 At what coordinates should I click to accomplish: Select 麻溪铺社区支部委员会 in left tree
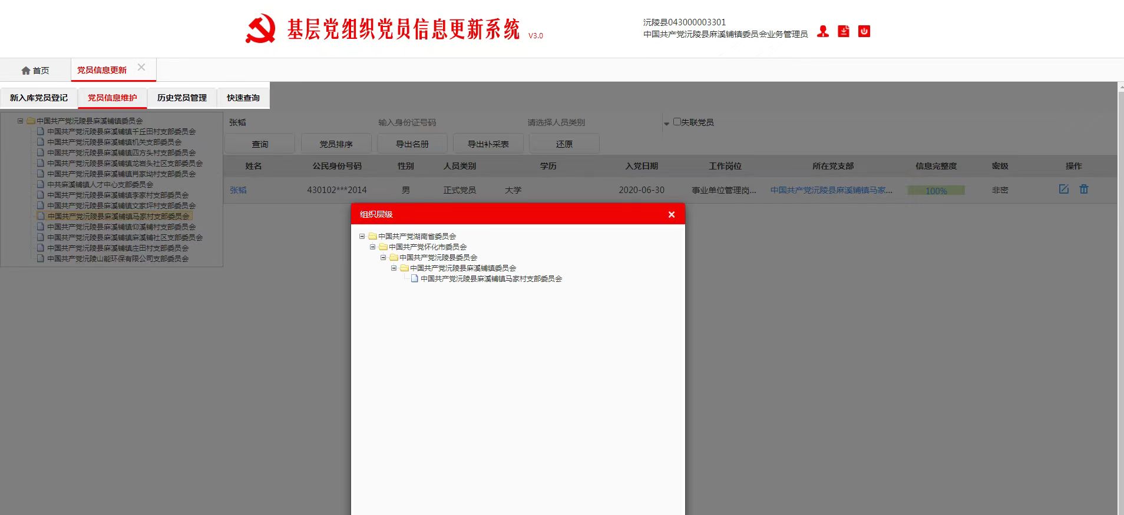[x=125, y=238]
